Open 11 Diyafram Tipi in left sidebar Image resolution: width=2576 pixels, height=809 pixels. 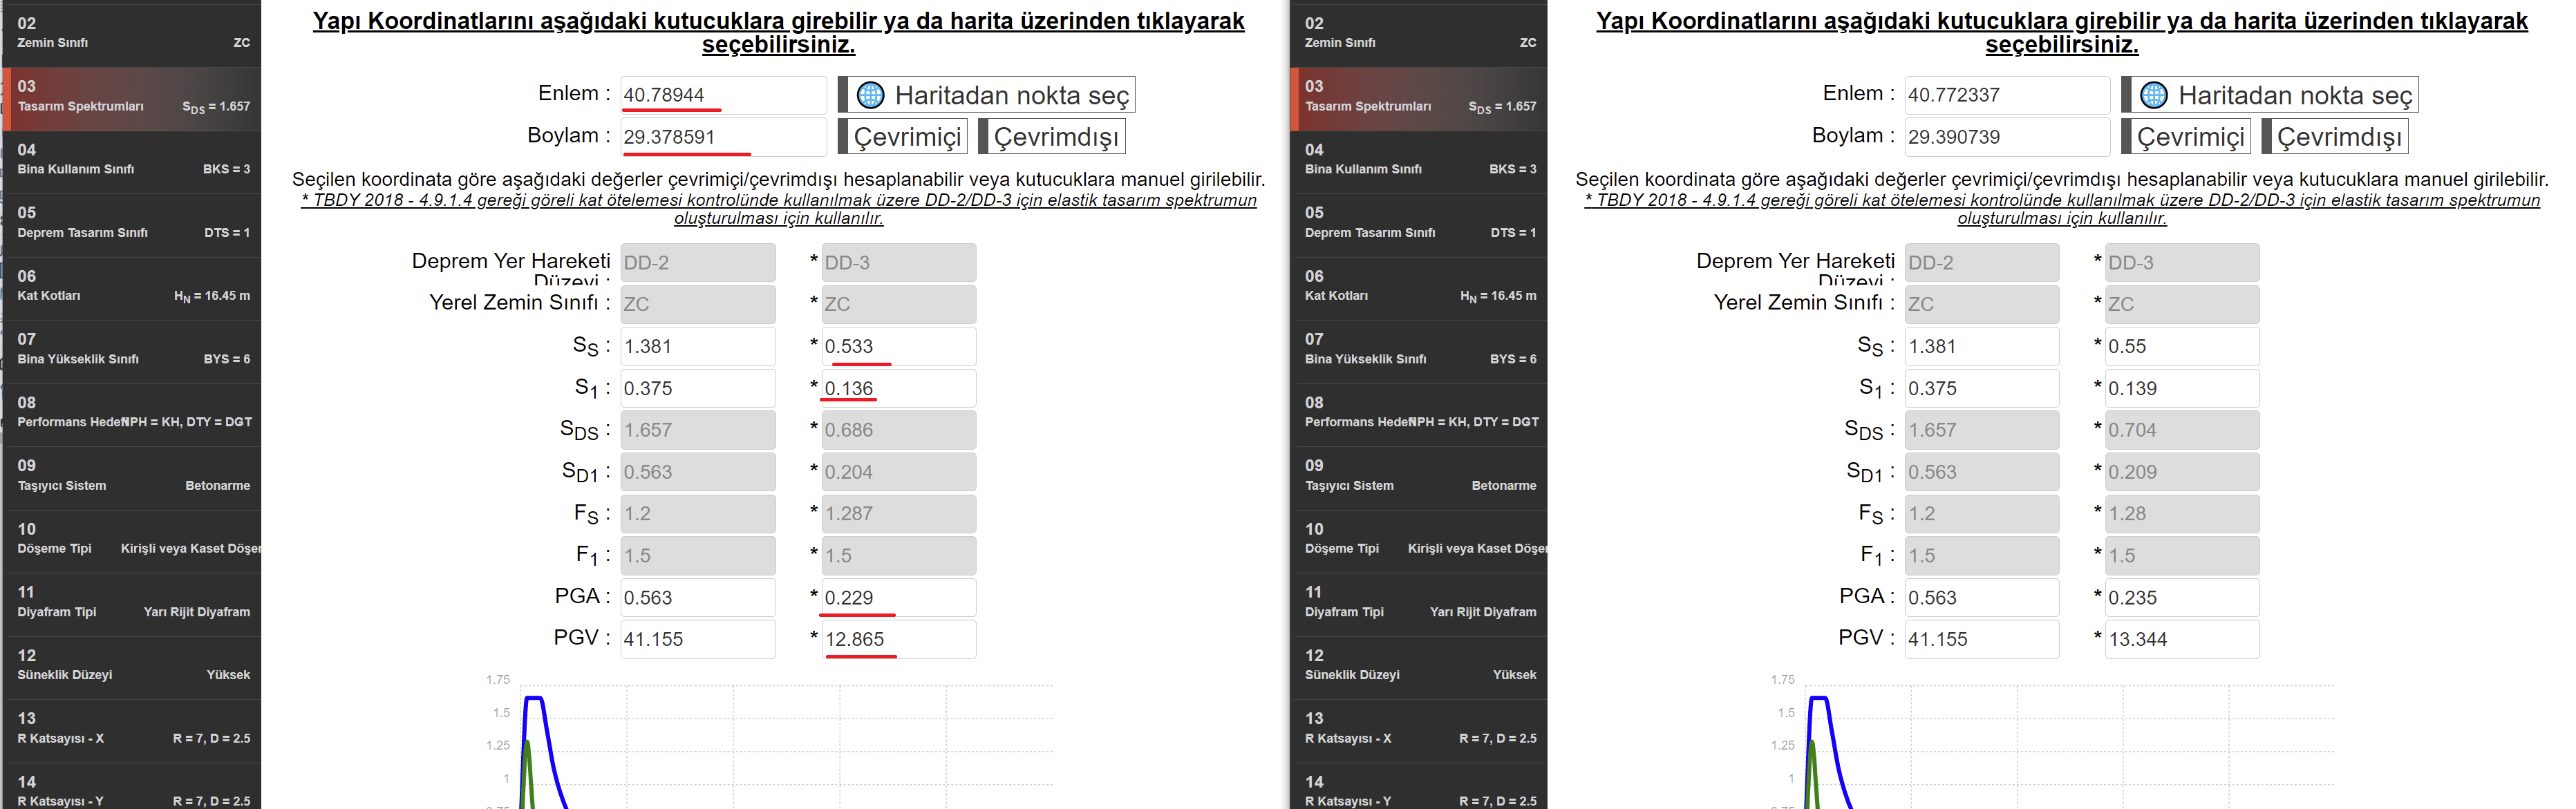(x=132, y=604)
